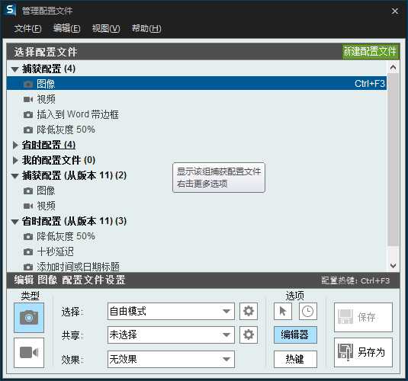
Task: Toggle the 编辑器 preview option
Action: [295, 335]
